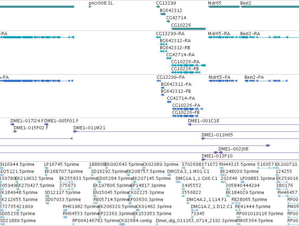Select the DMG1A2_1.D12.C1 label
The image size is (299, 226).
coord(212,207)
